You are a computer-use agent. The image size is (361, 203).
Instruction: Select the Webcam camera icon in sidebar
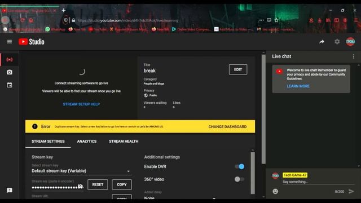(10, 72)
